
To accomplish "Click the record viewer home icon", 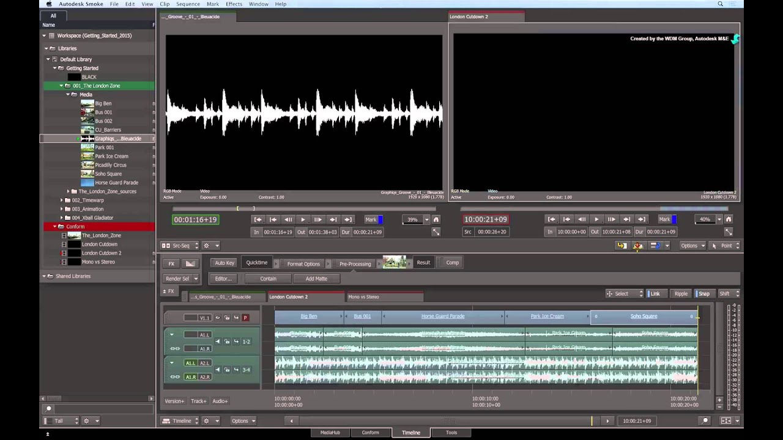I will click(729, 219).
